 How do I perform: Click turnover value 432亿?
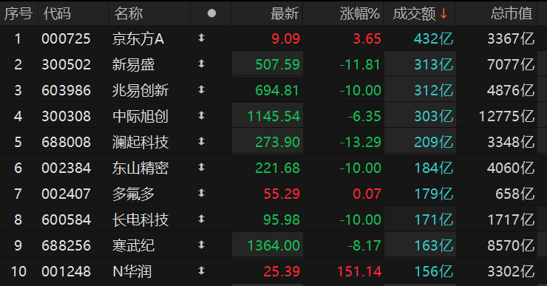(x=434, y=38)
